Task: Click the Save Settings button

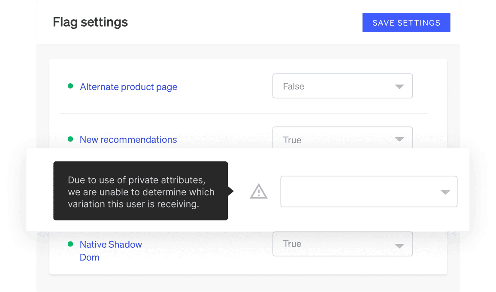Action: coord(406,23)
